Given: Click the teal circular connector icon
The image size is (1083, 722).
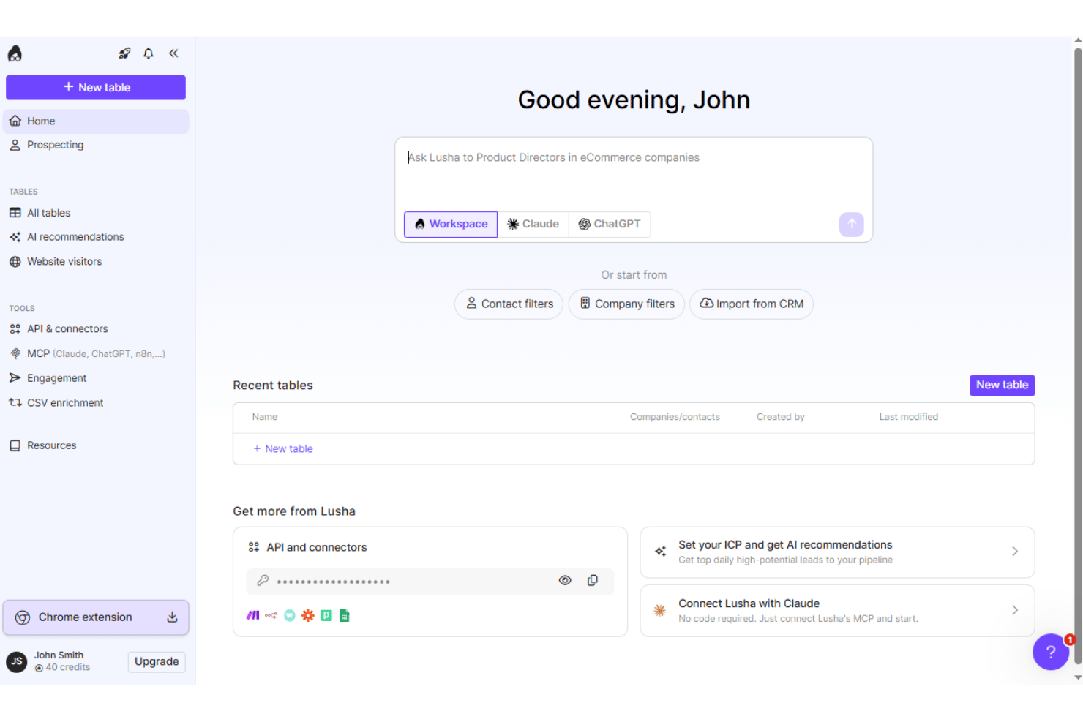Looking at the screenshot, I should [290, 616].
